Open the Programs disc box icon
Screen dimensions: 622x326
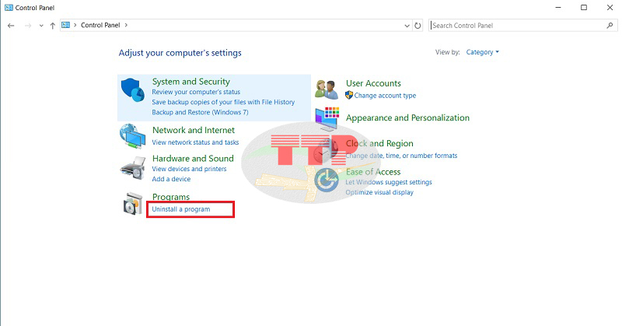coord(132,204)
